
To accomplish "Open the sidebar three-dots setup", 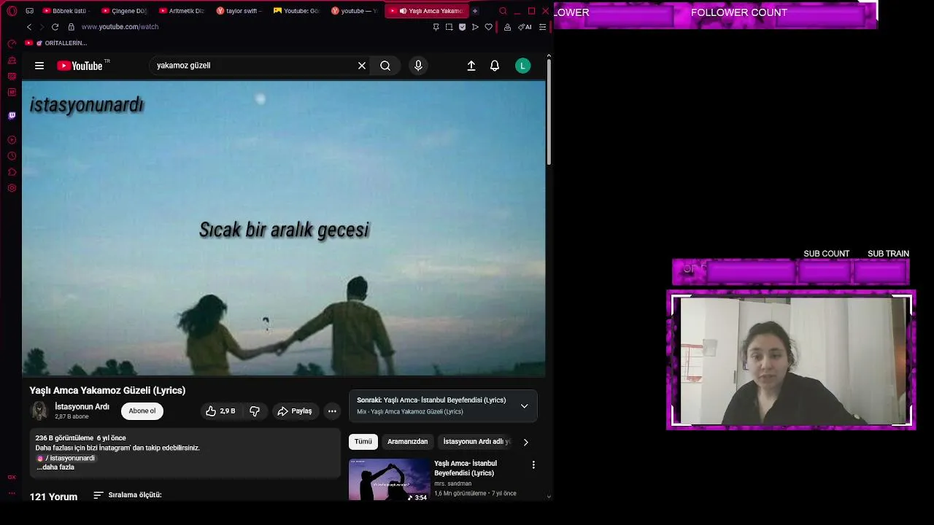I will (x=12, y=494).
